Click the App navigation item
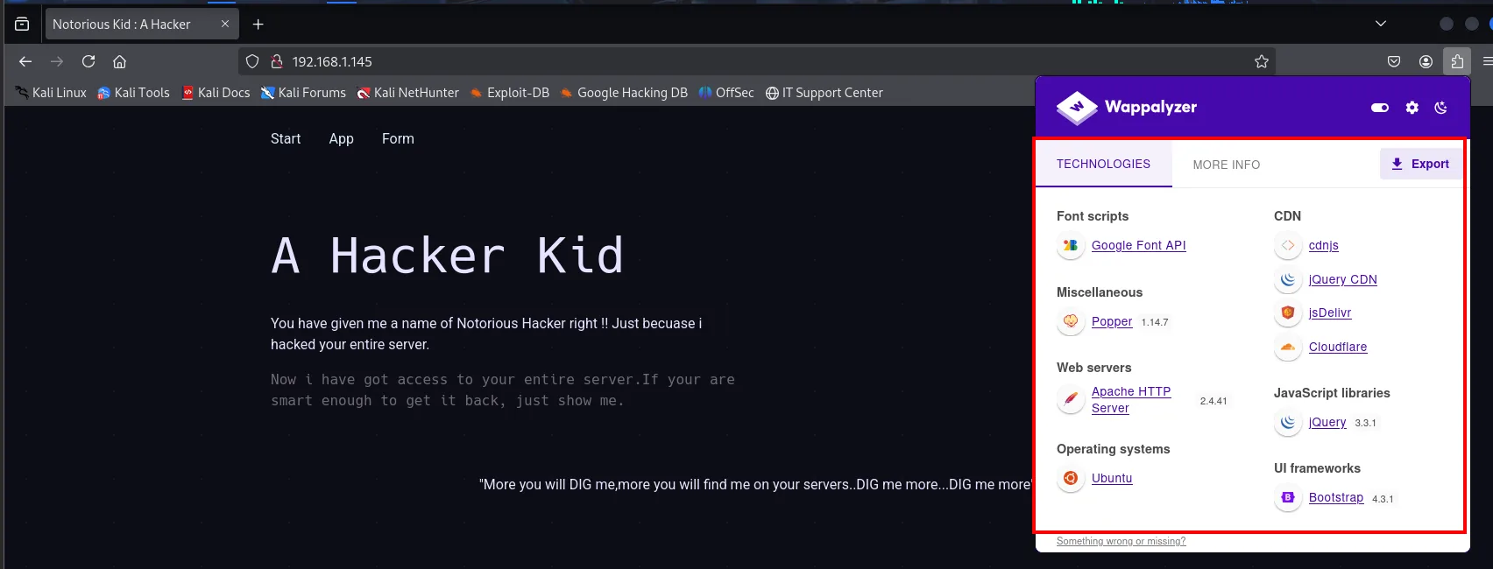Viewport: 1493px width, 569px height. [342, 138]
